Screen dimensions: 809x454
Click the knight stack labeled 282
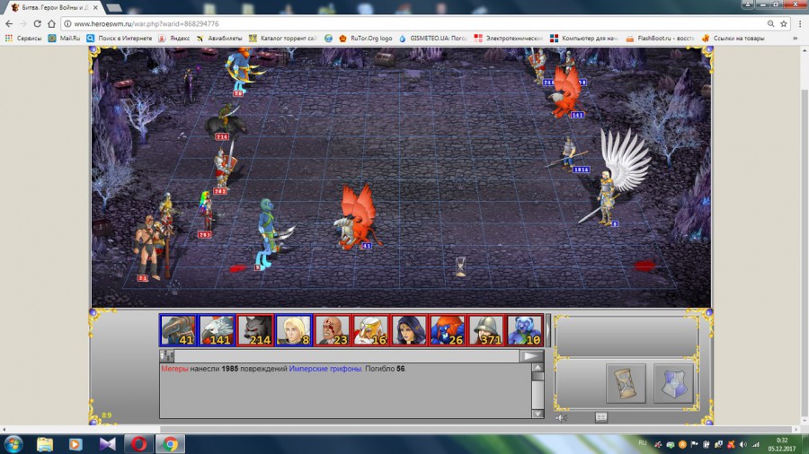225,167
